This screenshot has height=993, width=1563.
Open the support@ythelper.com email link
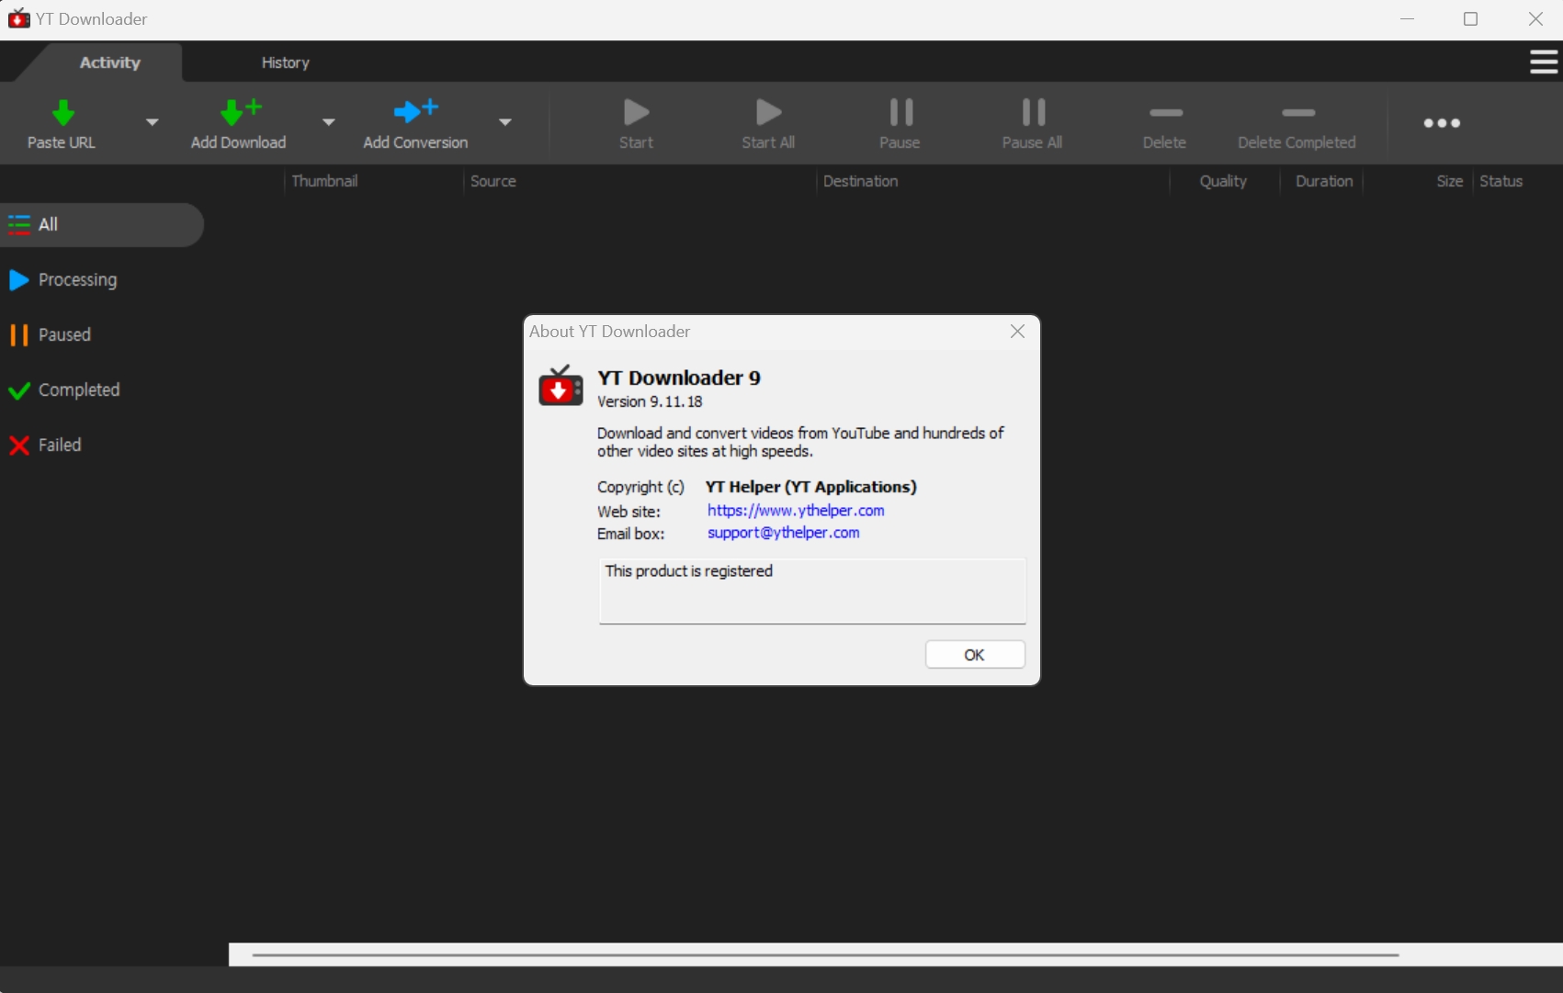point(784,533)
